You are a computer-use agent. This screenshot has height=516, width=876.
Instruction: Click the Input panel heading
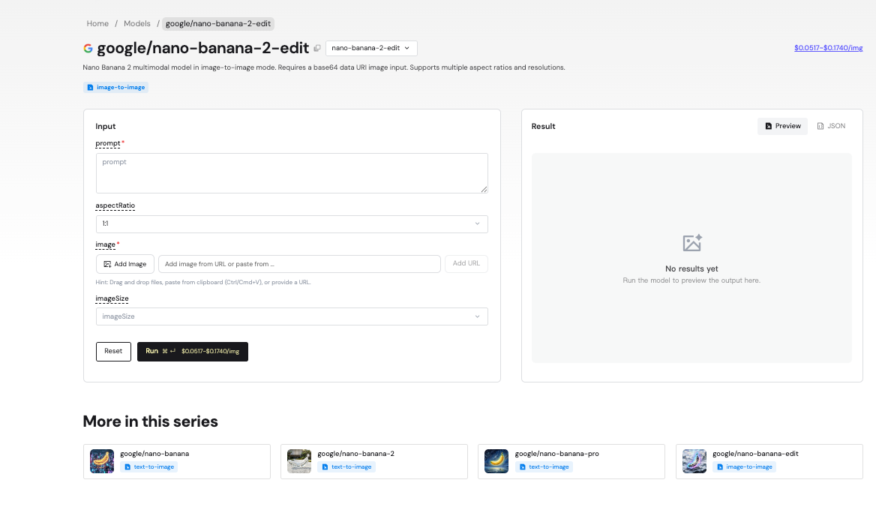pyautogui.click(x=106, y=126)
